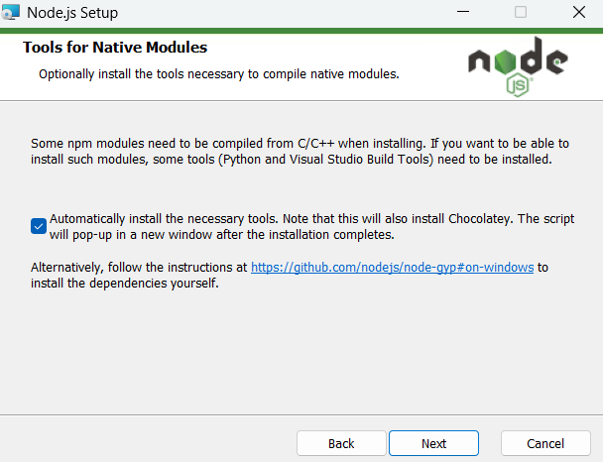Image resolution: width=603 pixels, height=462 pixels.
Task: Go Back to the previous setup page
Action: 341,443
